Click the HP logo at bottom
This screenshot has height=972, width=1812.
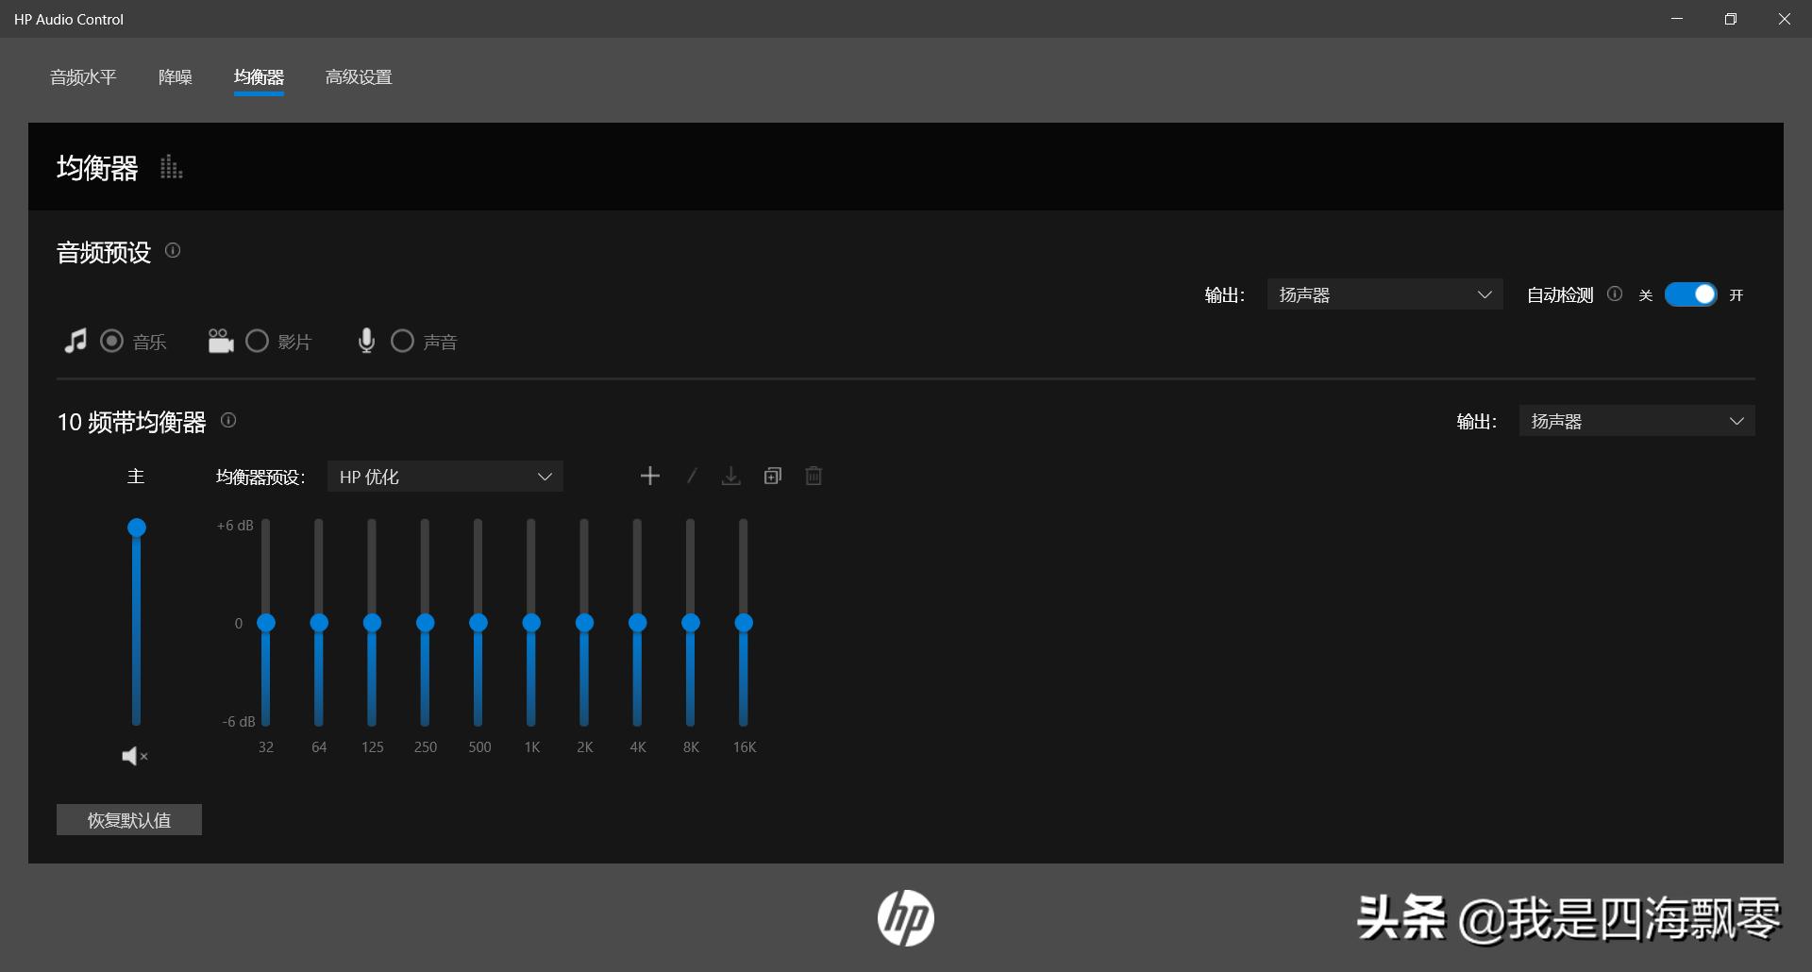click(906, 918)
